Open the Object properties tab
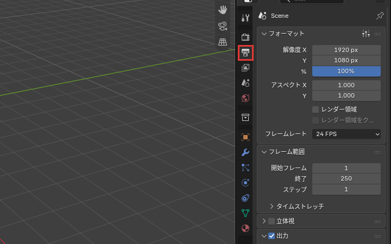The height and width of the screenshot is (244, 391). pos(245,137)
